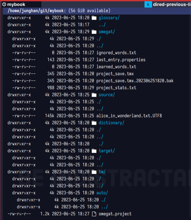Click the omegat folder icon
This screenshot has height=220, width=191.
click(94, 32)
